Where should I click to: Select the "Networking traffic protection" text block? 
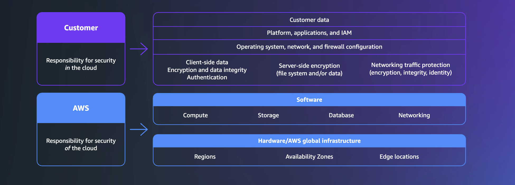(410, 69)
